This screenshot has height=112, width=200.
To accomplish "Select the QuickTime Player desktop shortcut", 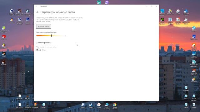I will (x=186, y=12).
